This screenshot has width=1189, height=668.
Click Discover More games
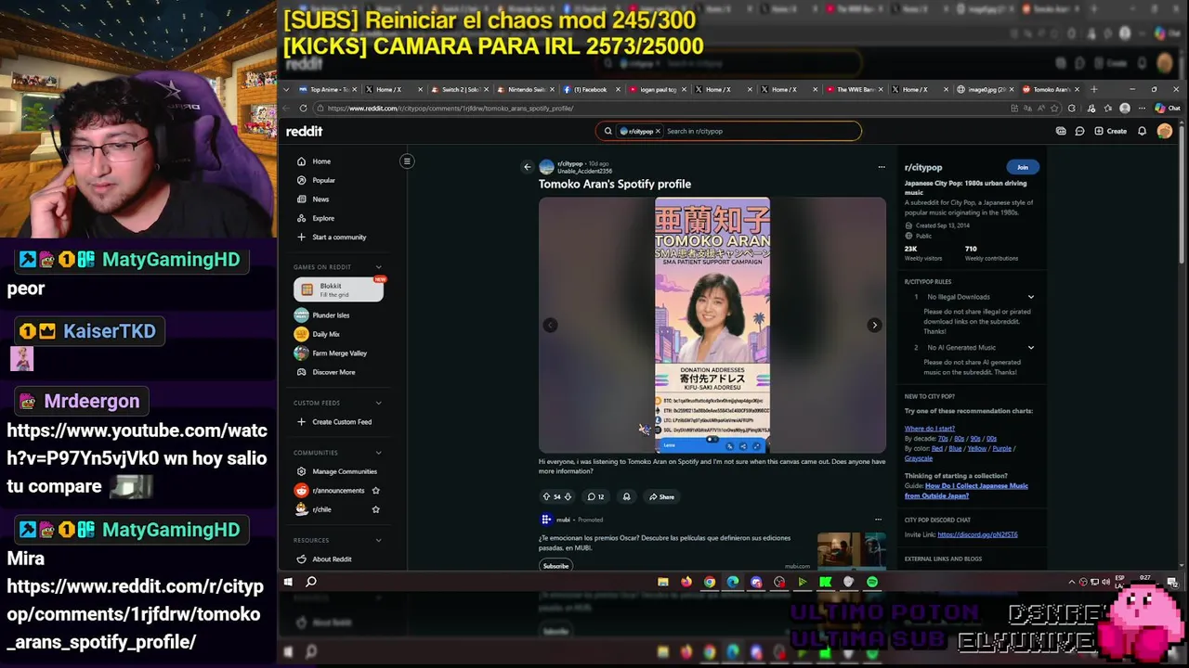coord(325,372)
